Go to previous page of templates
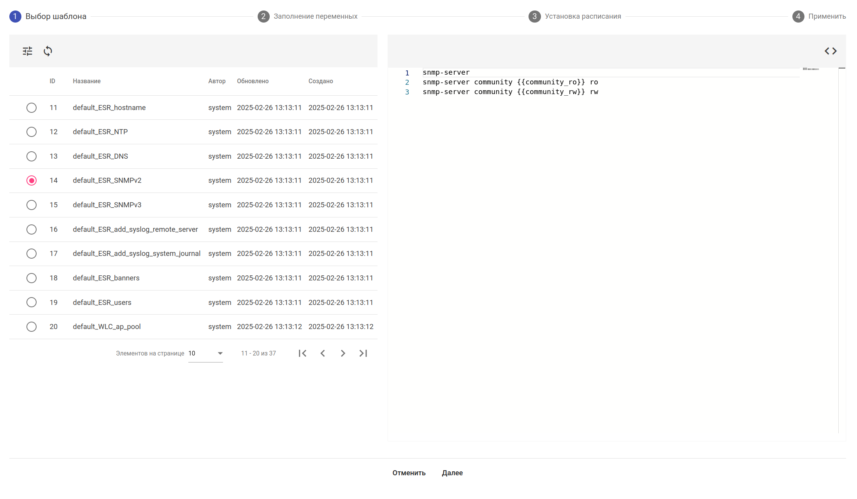 (x=323, y=353)
